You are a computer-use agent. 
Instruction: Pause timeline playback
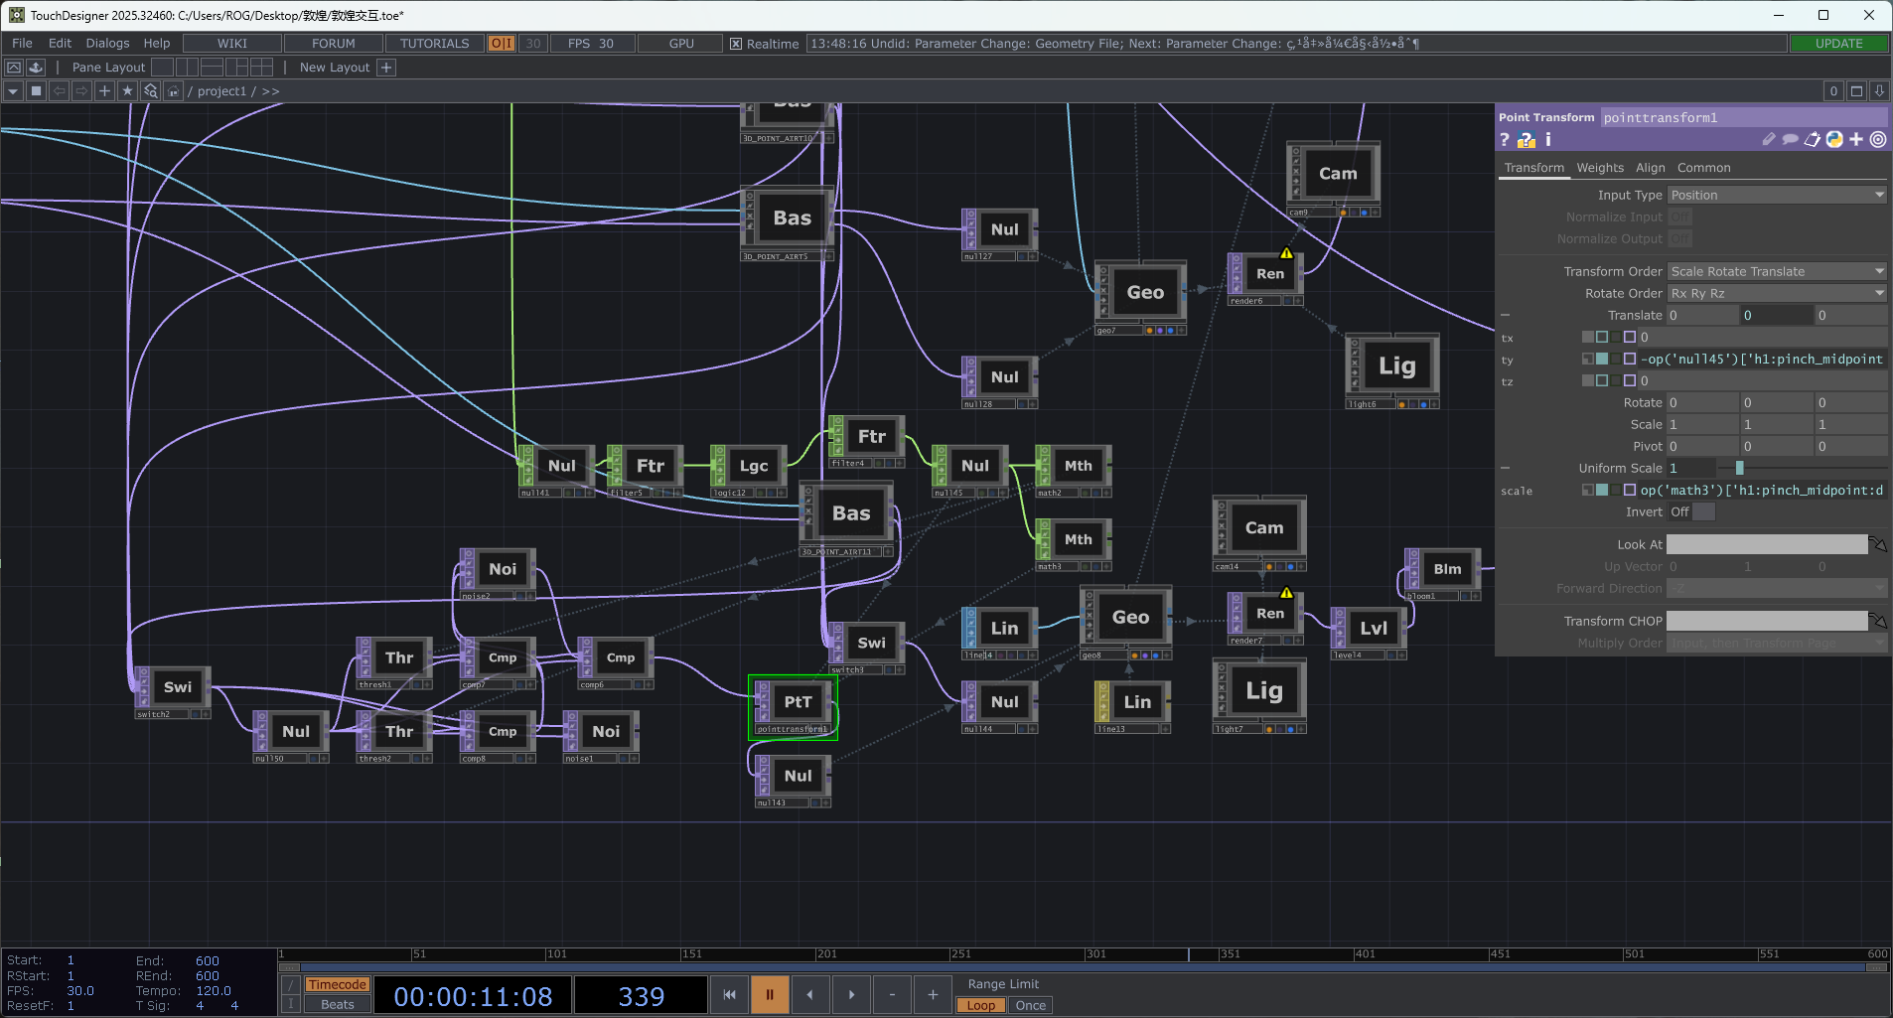tap(770, 995)
